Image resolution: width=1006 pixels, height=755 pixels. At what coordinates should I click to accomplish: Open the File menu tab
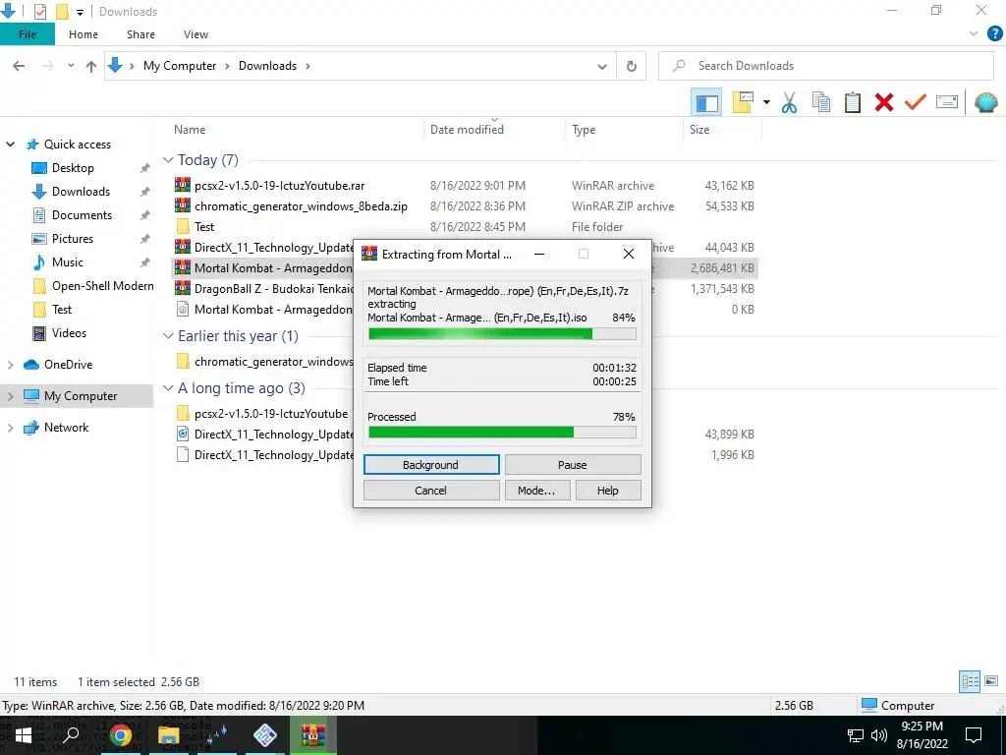point(28,34)
